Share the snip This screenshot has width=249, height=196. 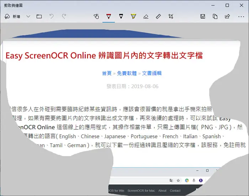[227, 16]
